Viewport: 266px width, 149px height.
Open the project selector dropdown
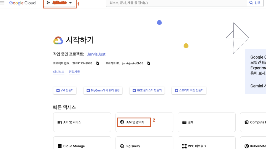59,3
